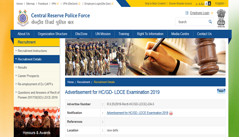Click the page heading Advertisement for HC/GD- LDCE Examination 2019

pos(112,92)
